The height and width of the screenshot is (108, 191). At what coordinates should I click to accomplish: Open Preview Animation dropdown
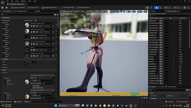click(18, 8)
